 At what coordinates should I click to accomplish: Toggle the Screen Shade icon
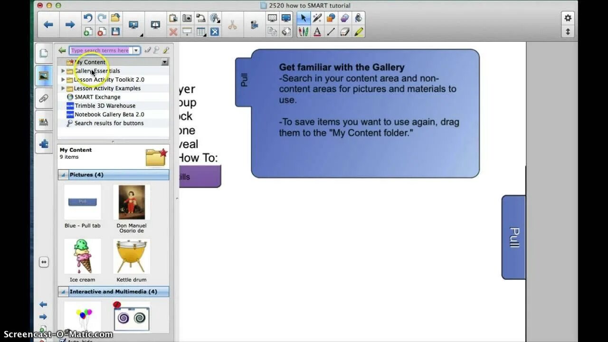click(x=187, y=32)
